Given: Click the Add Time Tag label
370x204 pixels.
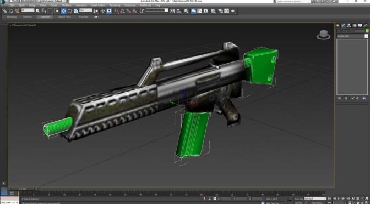Looking at the screenshot, I should pyautogui.click(x=273, y=203).
